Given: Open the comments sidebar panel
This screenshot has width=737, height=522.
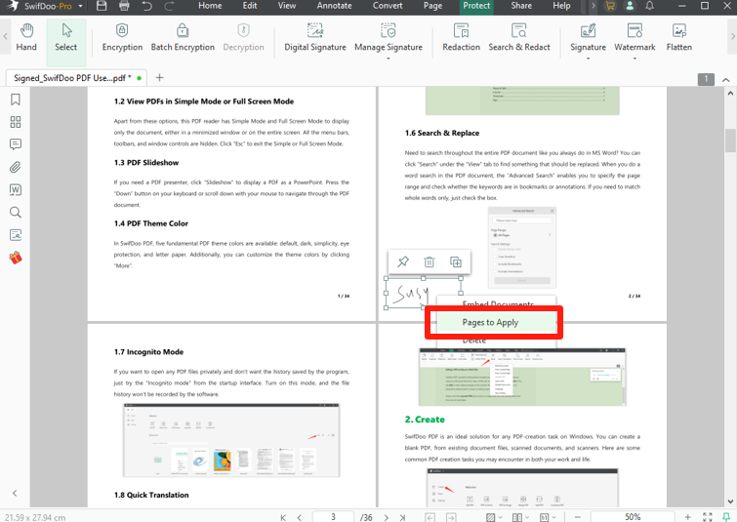Looking at the screenshot, I should [16, 144].
